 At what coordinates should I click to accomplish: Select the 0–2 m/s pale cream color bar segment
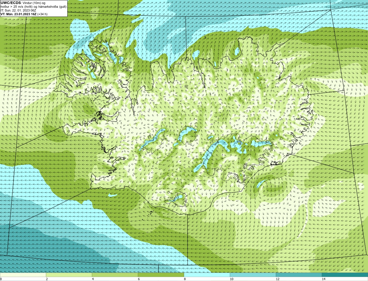[23, 275]
